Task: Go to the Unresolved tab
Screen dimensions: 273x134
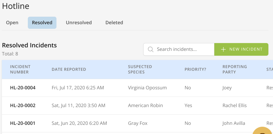Action: click(79, 23)
